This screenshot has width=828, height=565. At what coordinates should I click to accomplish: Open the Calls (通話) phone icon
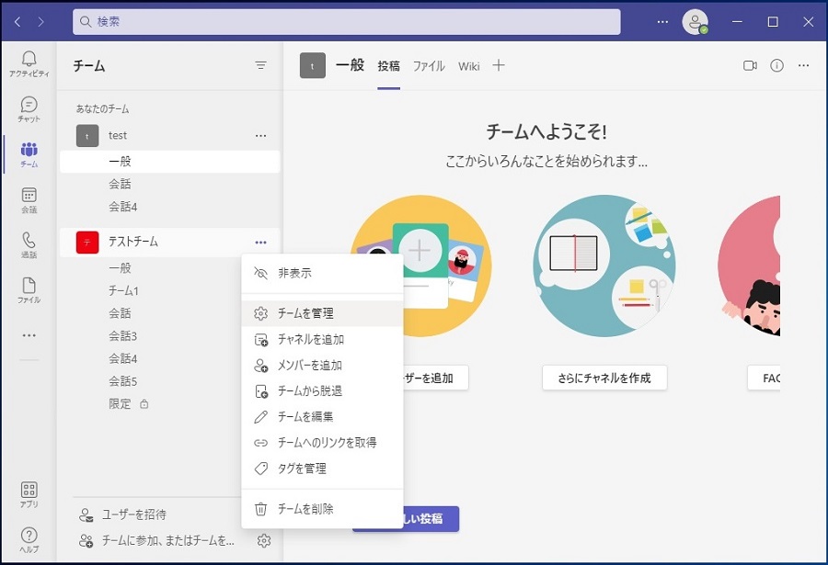click(29, 243)
